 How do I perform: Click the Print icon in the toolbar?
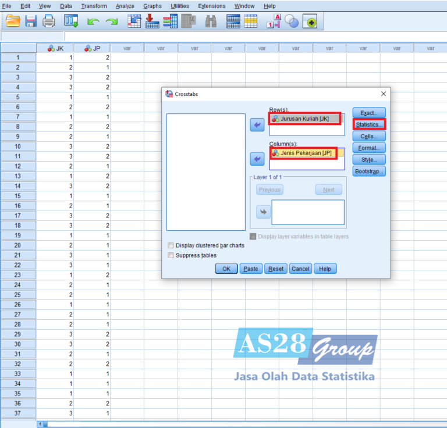49,22
